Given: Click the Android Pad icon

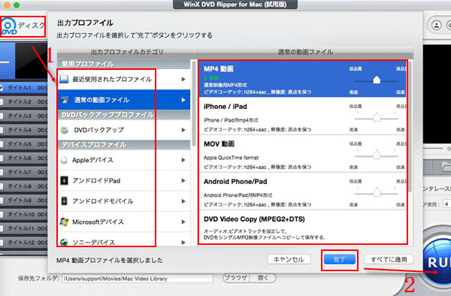Looking at the screenshot, I should (x=64, y=180).
